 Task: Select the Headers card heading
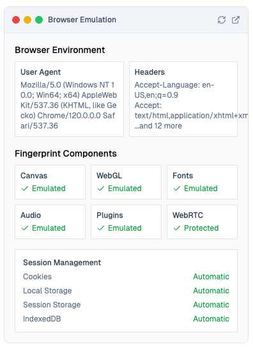pyautogui.click(x=149, y=72)
